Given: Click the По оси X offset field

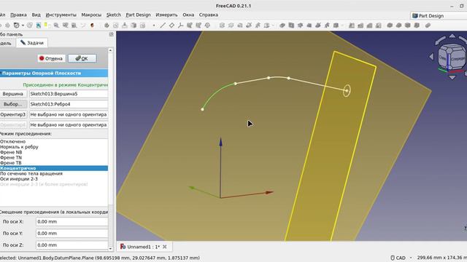Looking at the screenshot, I should (x=72, y=221).
